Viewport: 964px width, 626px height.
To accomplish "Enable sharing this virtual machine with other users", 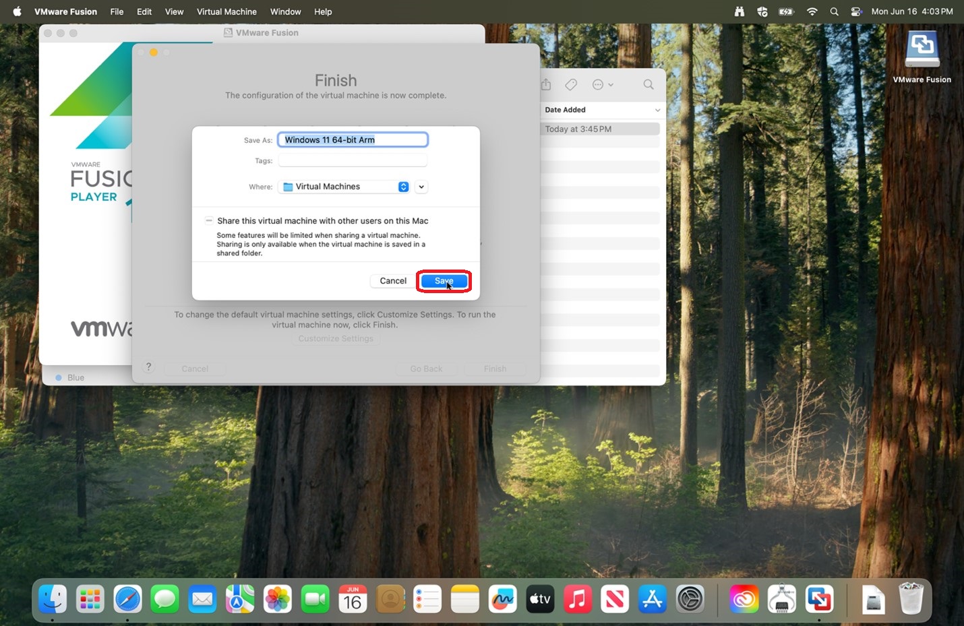I will [x=209, y=220].
